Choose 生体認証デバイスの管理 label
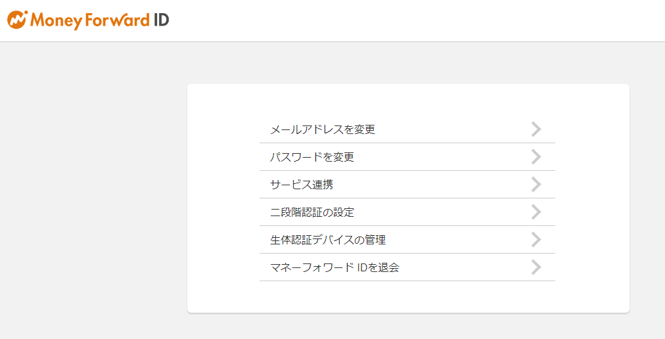 tap(328, 240)
